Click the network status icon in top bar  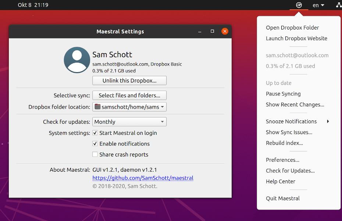point(339,5)
